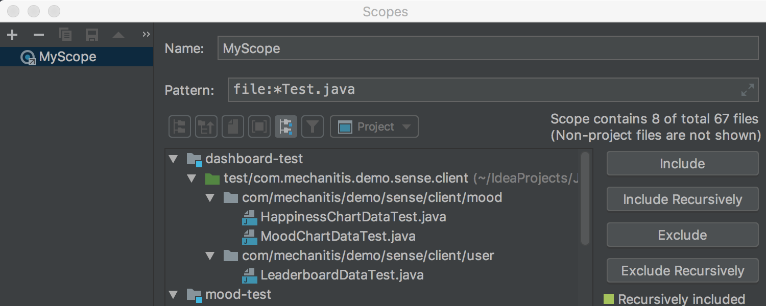This screenshot has width=766, height=306.
Task: Focus the Pattern input field
Action: pyautogui.click(x=493, y=90)
